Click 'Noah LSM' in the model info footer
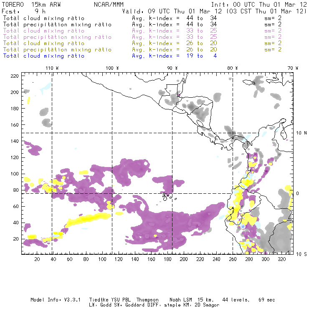Viewport: 309px width, 309px height. pos(181,300)
